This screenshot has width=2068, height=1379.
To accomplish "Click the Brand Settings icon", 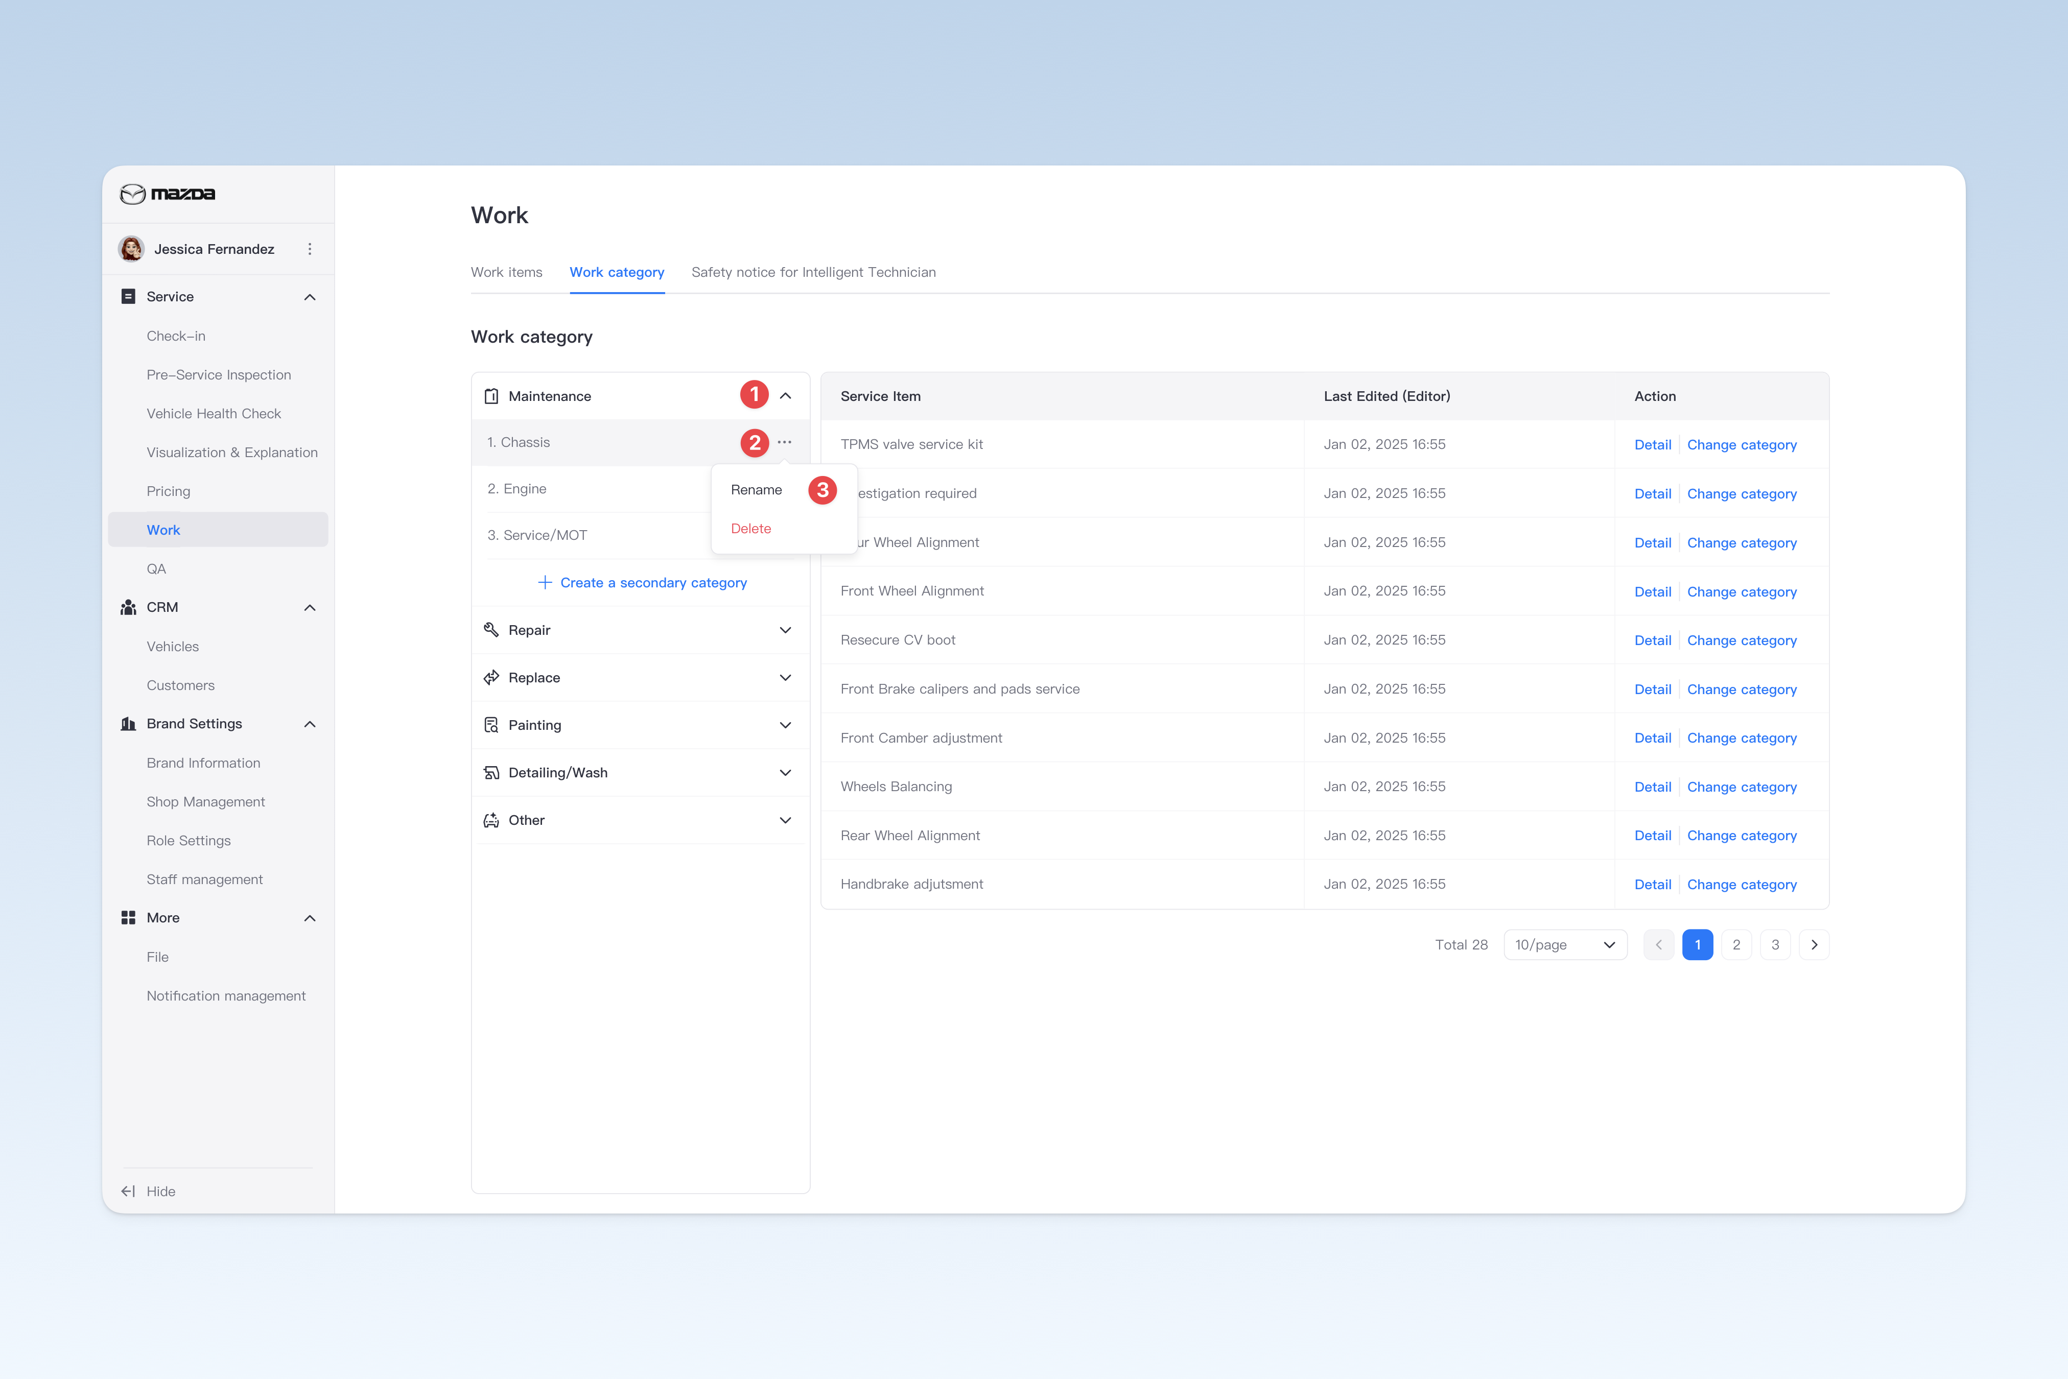I will [128, 724].
